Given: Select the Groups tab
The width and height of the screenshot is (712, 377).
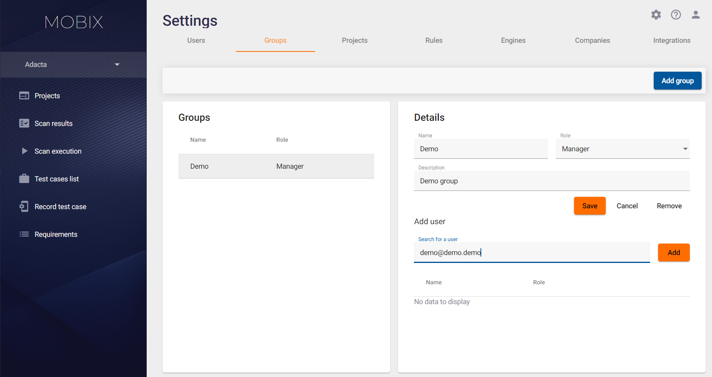Looking at the screenshot, I should click(x=276, y=40).
